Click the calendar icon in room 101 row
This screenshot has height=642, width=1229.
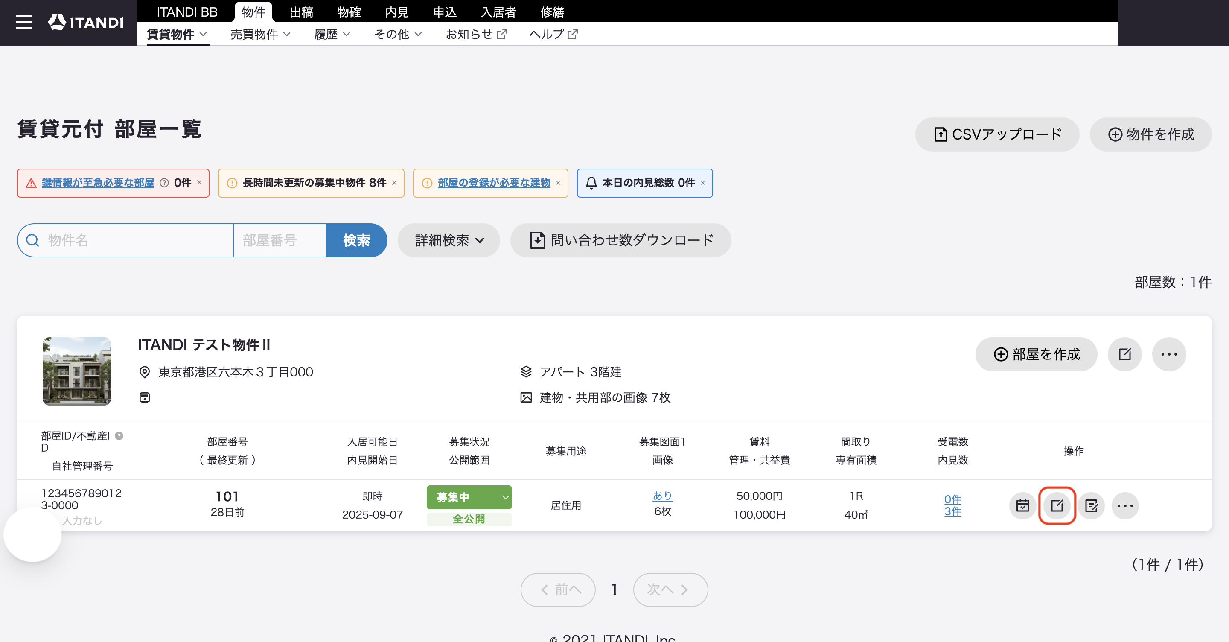pyautogui.click(x=1022, y=505)
